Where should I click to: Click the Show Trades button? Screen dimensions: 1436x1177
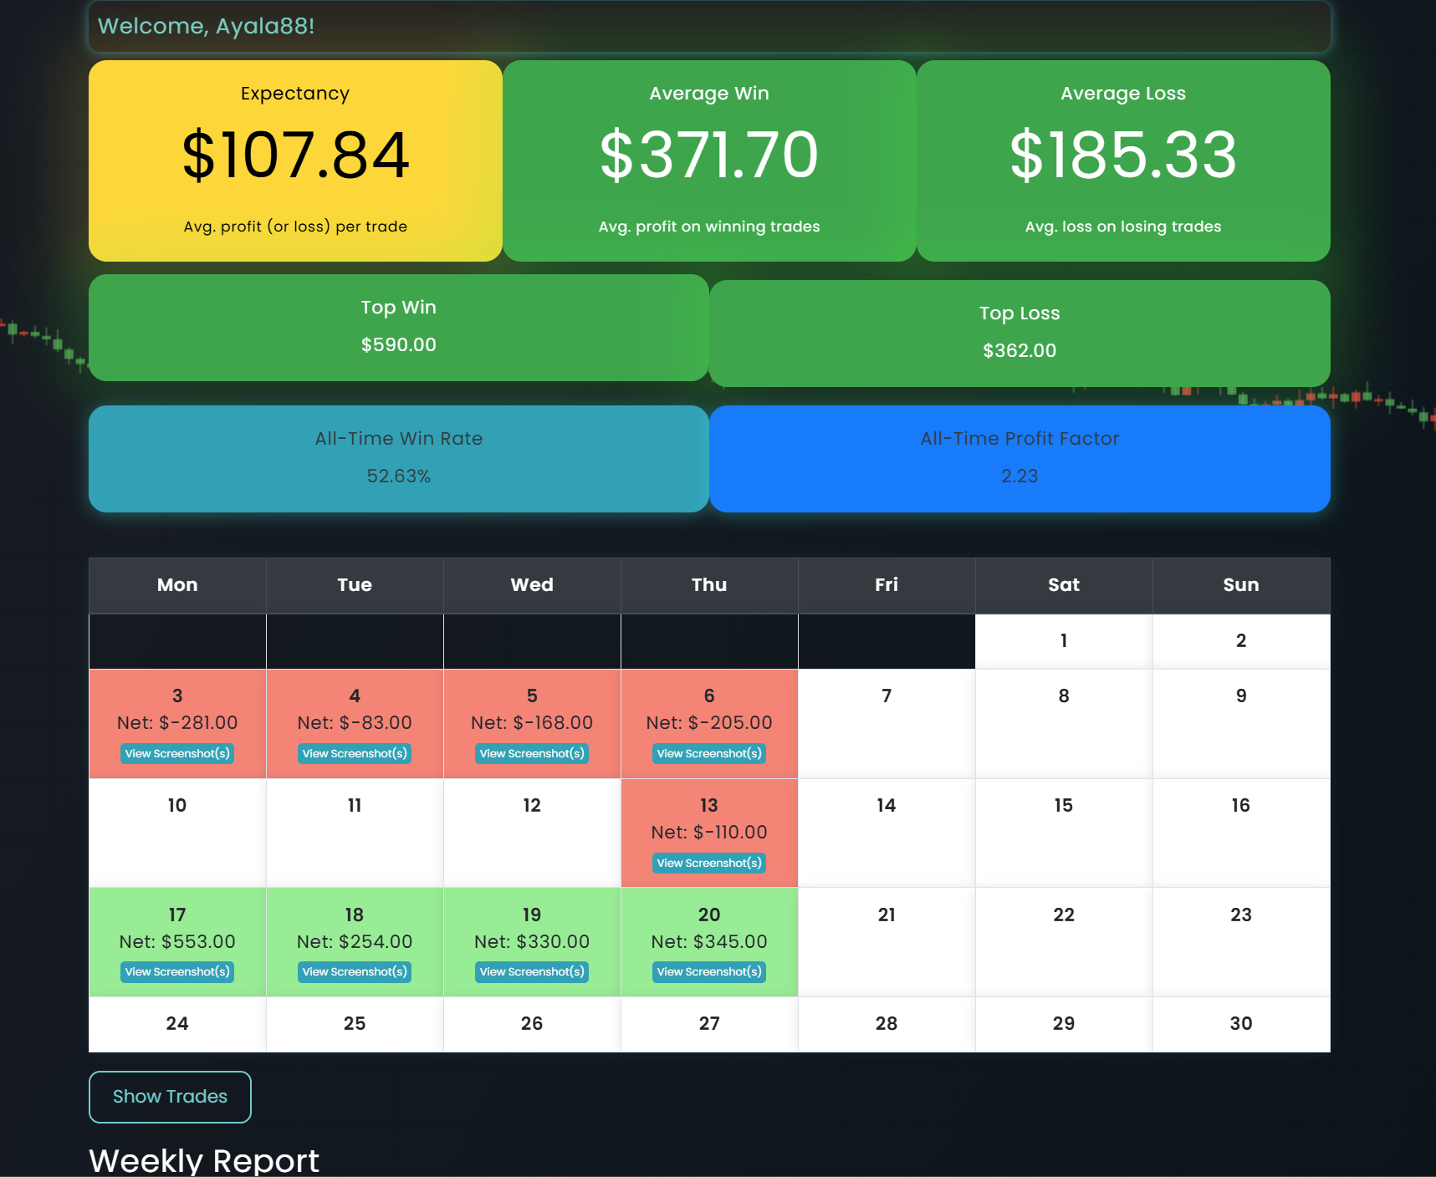169,1096
